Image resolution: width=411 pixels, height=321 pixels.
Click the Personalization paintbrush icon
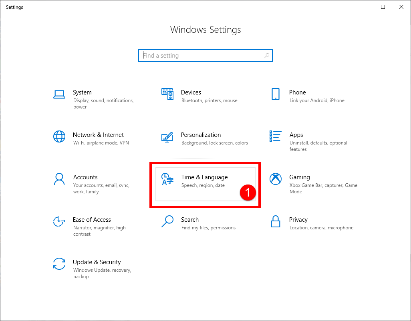[167, 137]
